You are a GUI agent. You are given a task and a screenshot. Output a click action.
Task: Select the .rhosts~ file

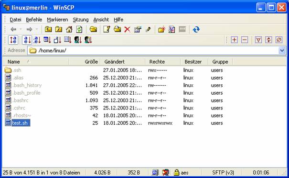point(18,115)
